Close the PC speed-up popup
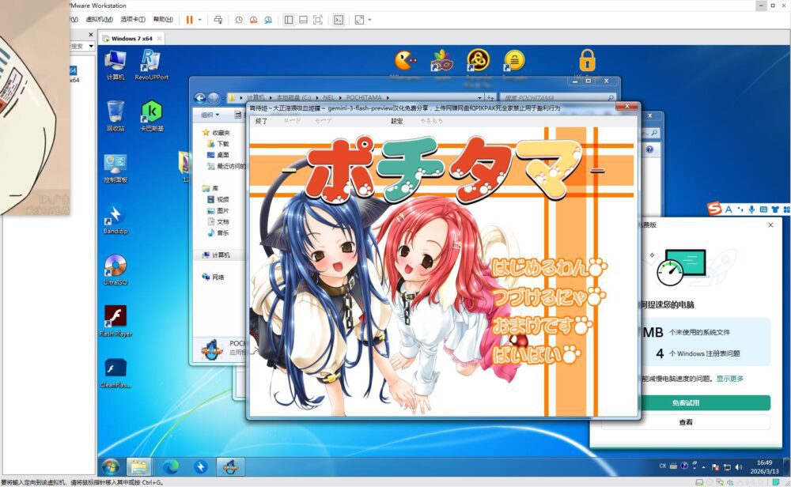Screen dimensions: 791x487 [770, 225]
